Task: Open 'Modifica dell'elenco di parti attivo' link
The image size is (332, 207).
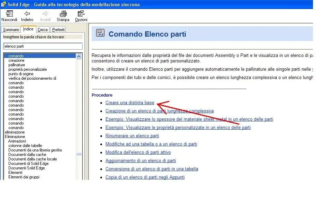Action: pos(138,152)
